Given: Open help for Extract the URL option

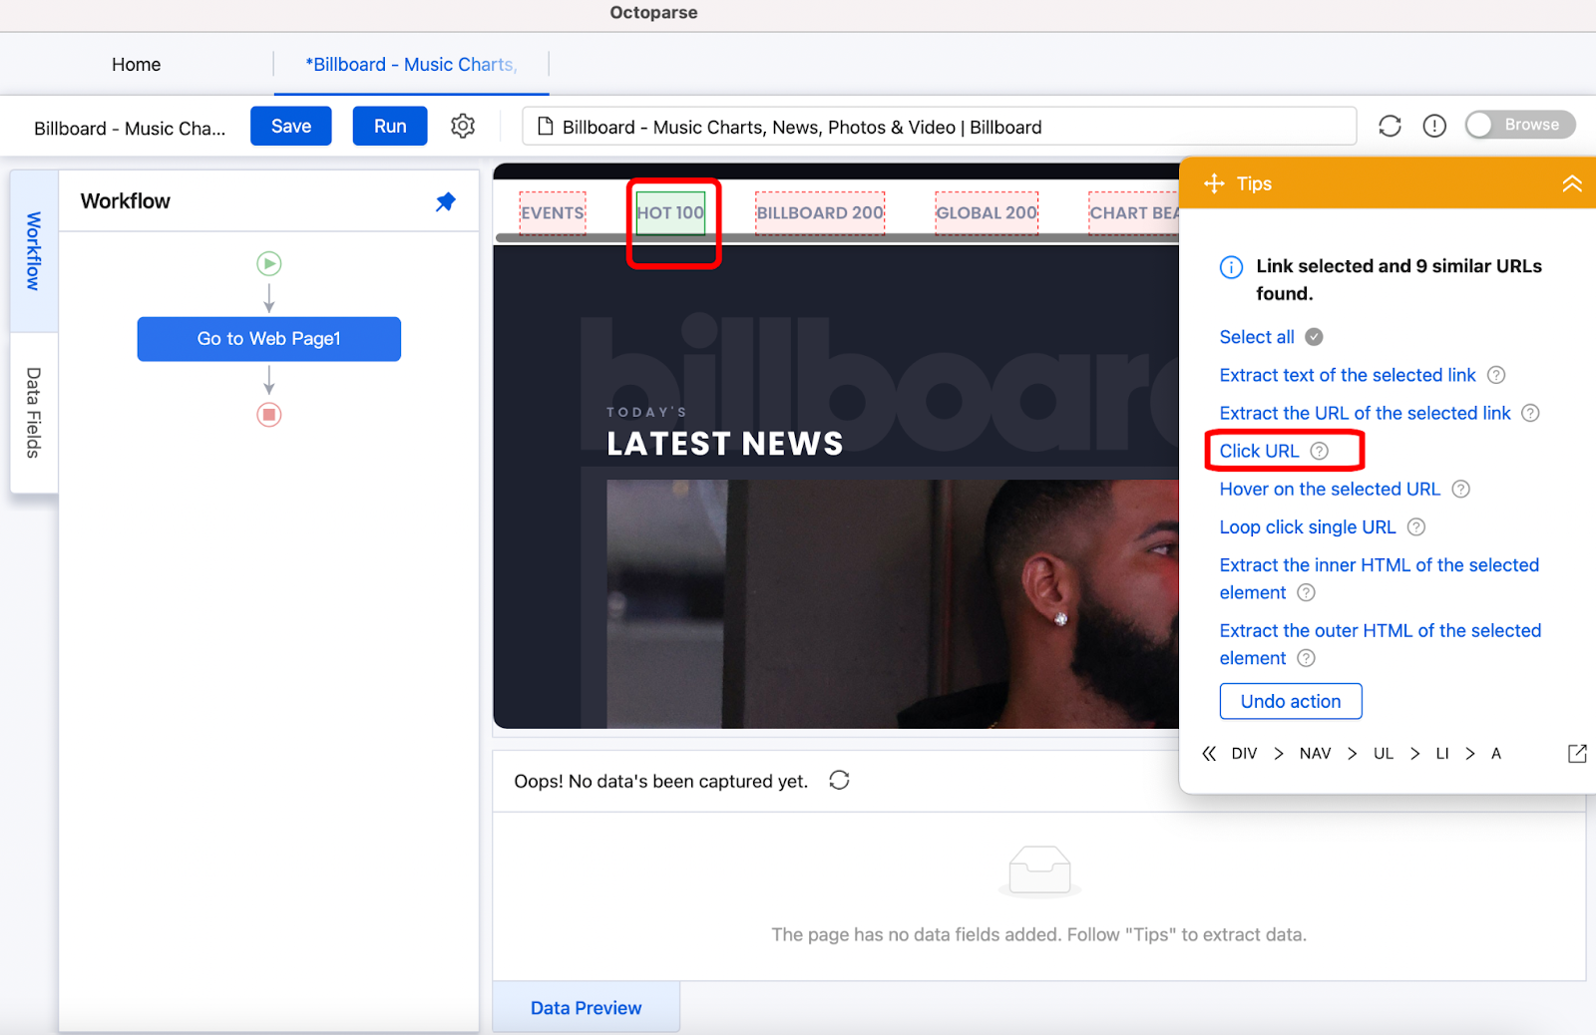Looking at the screenshot, I should pos(1530,413).
